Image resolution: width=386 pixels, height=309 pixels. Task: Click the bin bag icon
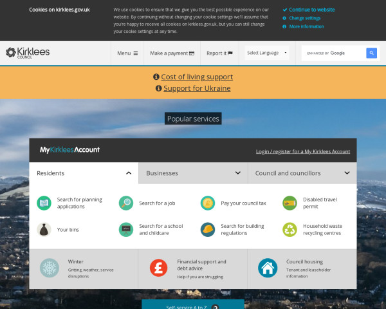click(x=44, y=230)
